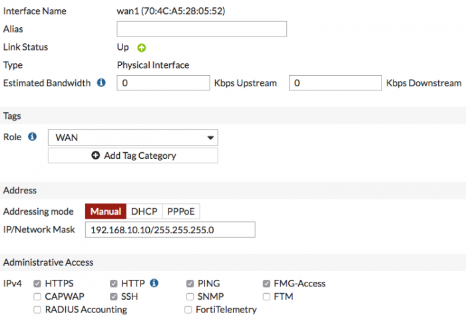Click the Estimated Bandwidth info icon
Image resolution: width=466 pixels, height=319 pixels.
[101, 83]
